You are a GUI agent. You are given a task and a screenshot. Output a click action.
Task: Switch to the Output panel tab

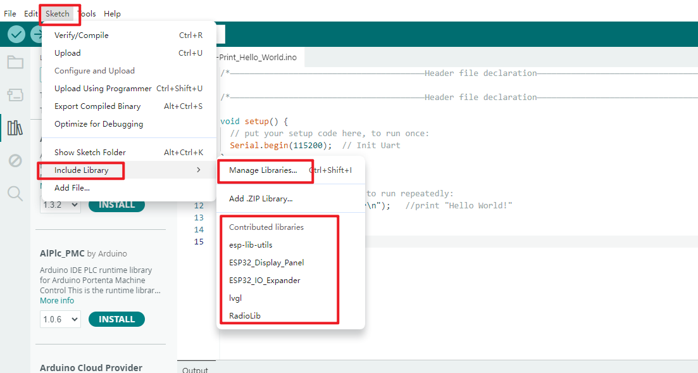click(x=195, y=369)
